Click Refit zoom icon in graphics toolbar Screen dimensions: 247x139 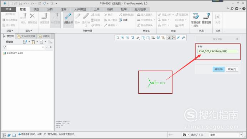click(118, 38)
